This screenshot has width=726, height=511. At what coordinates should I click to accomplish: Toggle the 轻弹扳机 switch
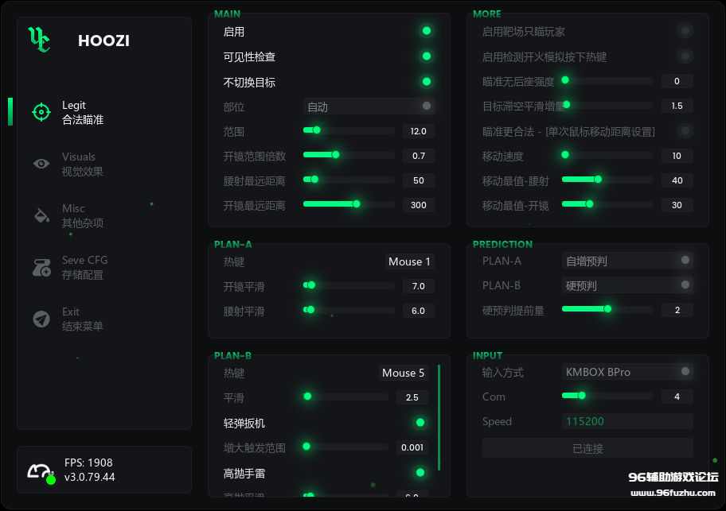[420, 423]
